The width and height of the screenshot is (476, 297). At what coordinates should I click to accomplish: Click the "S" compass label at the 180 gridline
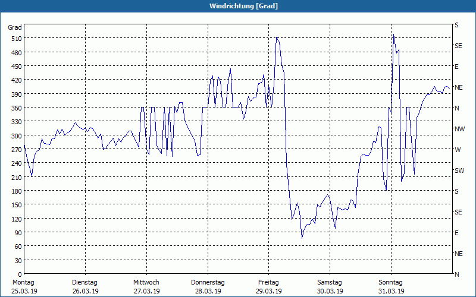[456, 191]
